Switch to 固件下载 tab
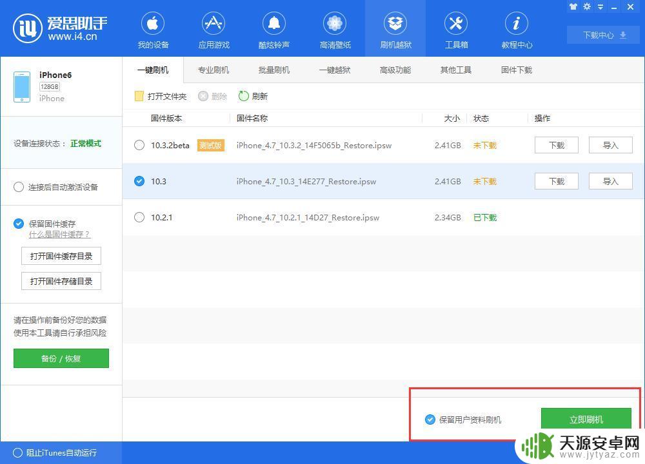Image resolution: width=645 pixels, height=464 pixels. coord(517,70)
